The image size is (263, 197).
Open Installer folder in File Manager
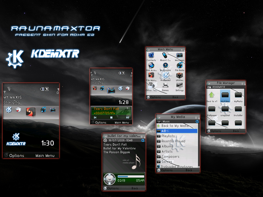pos(238,109)
